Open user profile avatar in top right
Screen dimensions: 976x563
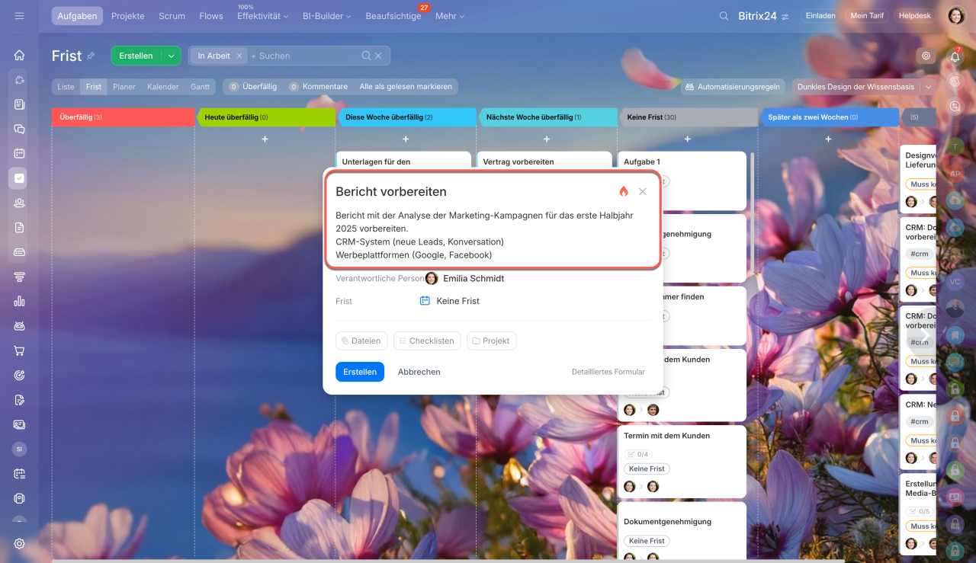956,15
